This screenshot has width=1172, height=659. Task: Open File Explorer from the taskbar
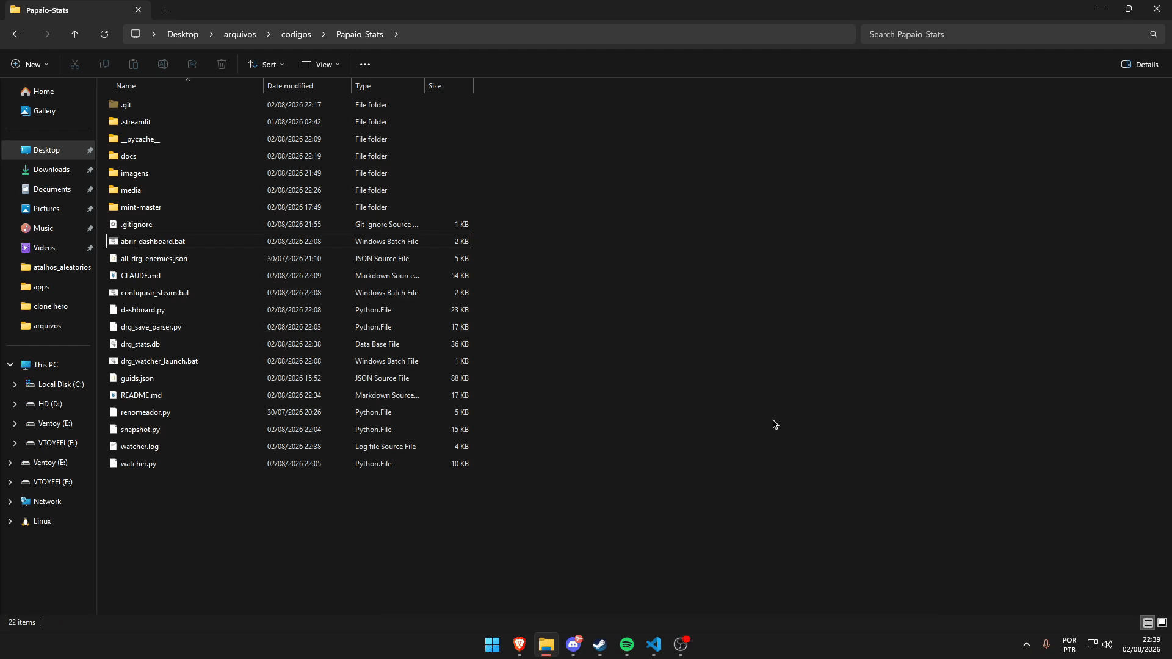click(546, 644)
